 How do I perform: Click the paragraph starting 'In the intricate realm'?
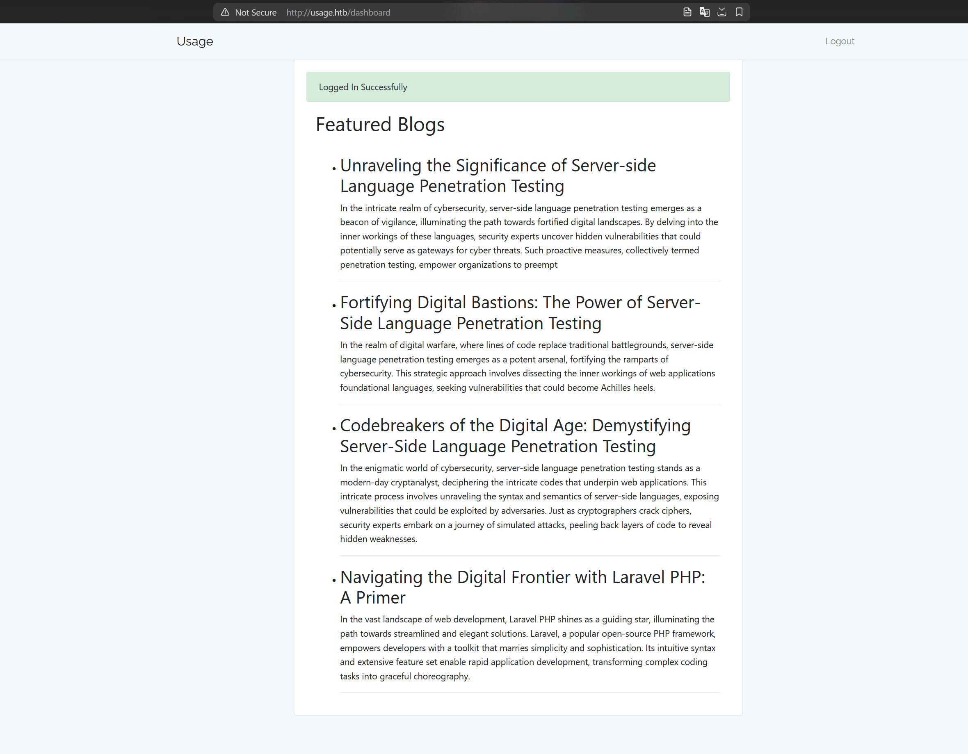528,236
